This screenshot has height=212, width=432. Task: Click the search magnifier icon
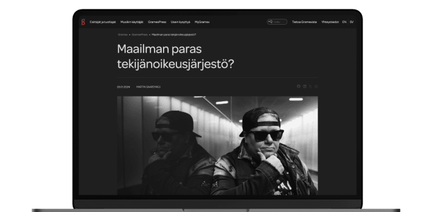point(270,22)
